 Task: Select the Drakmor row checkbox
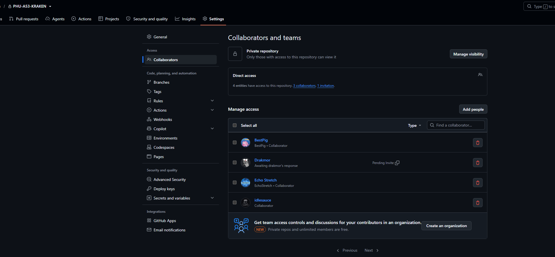(235, 163)
